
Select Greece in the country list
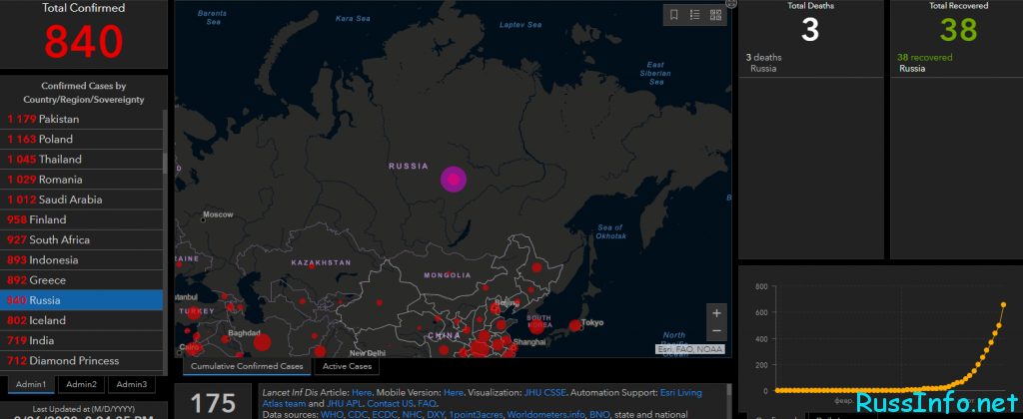pyautogui.click(x=82, y=280)
